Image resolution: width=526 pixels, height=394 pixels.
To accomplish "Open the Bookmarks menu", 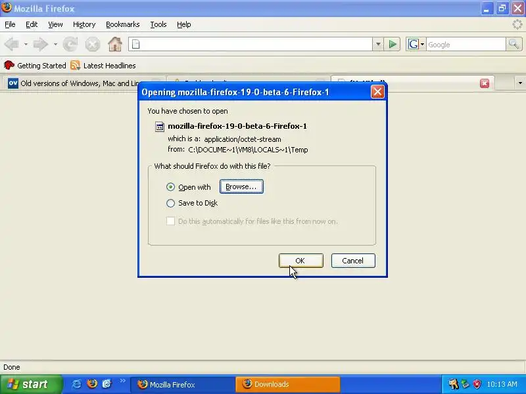I will pyautogui.click(x=123, y=24).
